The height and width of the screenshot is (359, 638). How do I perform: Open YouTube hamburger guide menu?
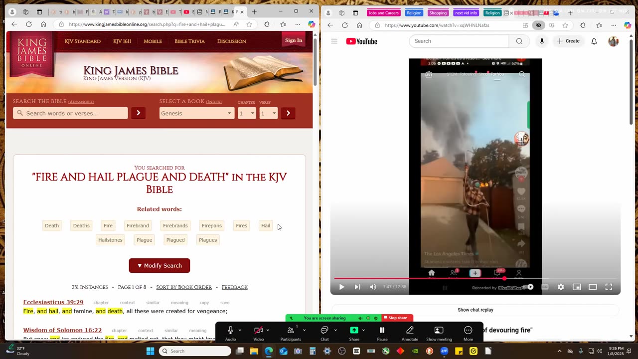pos(334,41)
